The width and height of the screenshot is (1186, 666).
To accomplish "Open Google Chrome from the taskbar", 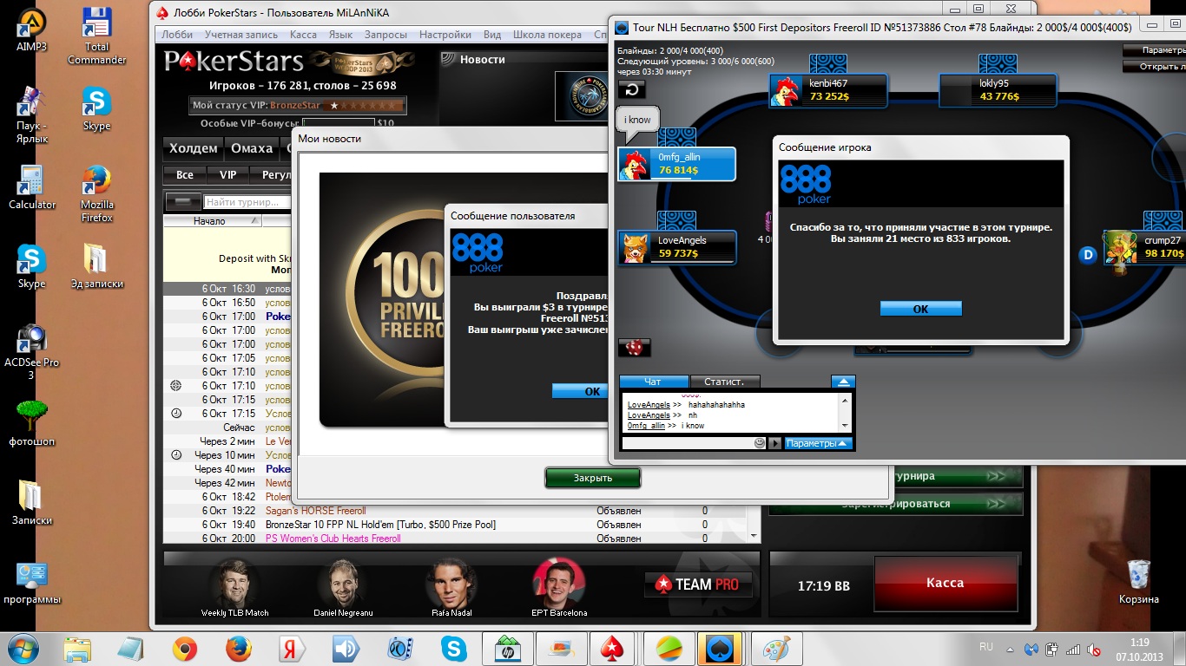I will (x=184, y=649).
